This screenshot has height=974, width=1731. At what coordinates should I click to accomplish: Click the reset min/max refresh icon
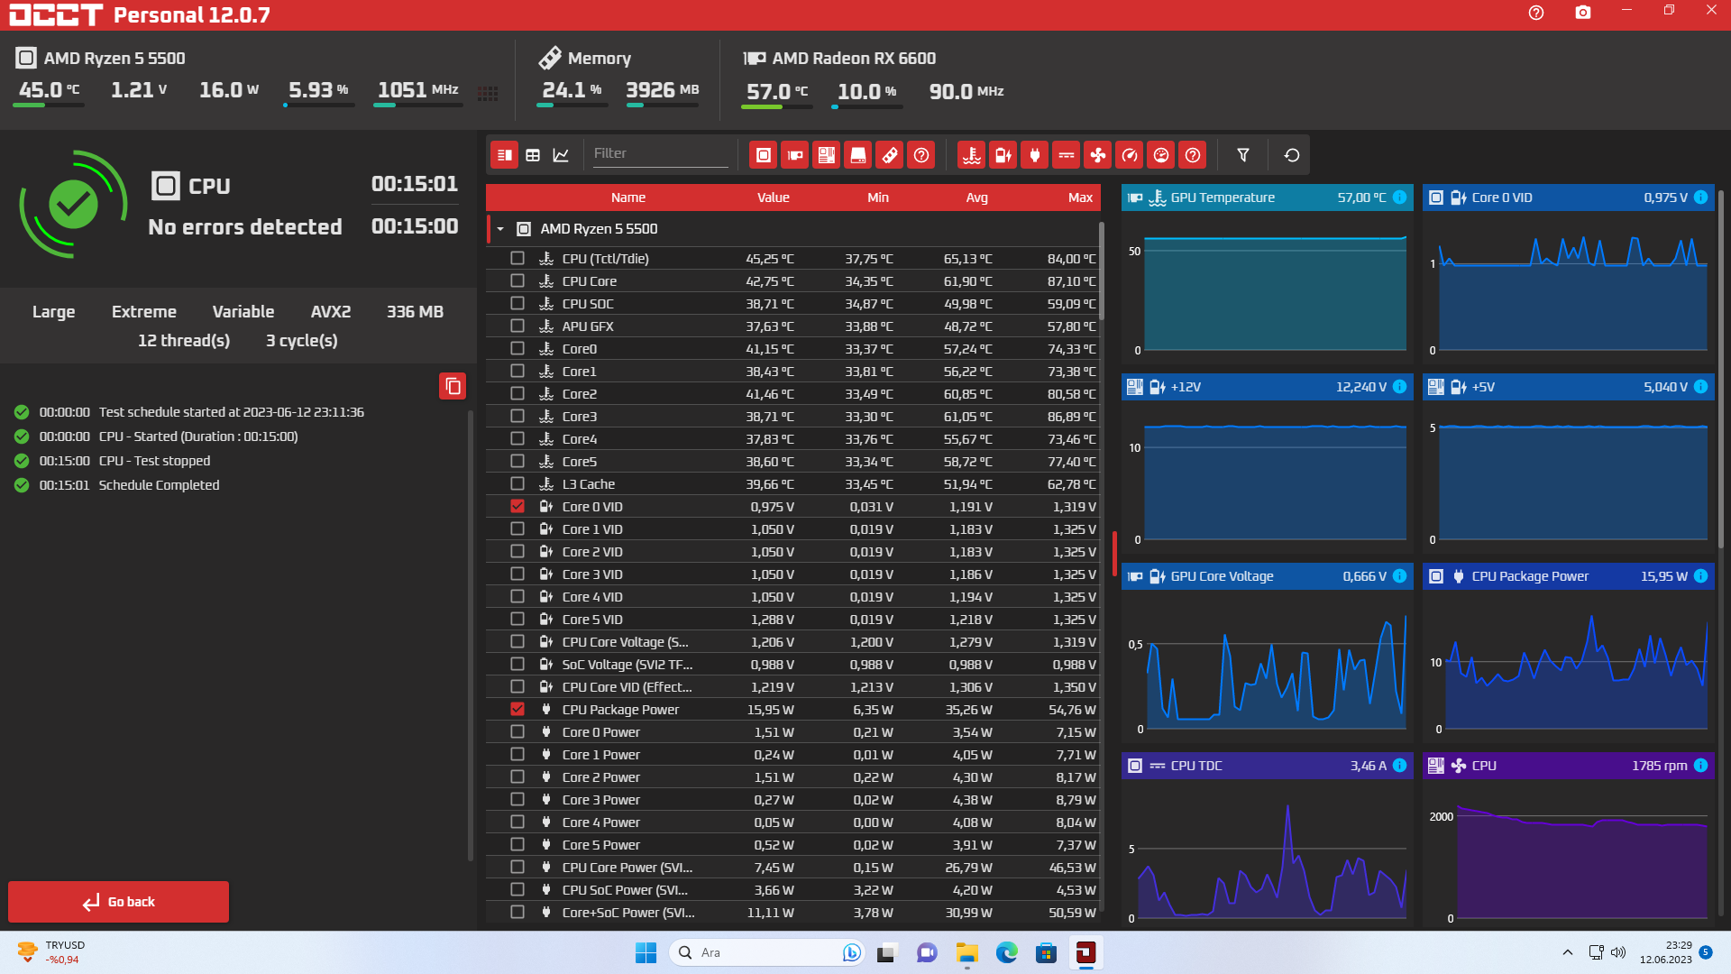click(1291, 155)
